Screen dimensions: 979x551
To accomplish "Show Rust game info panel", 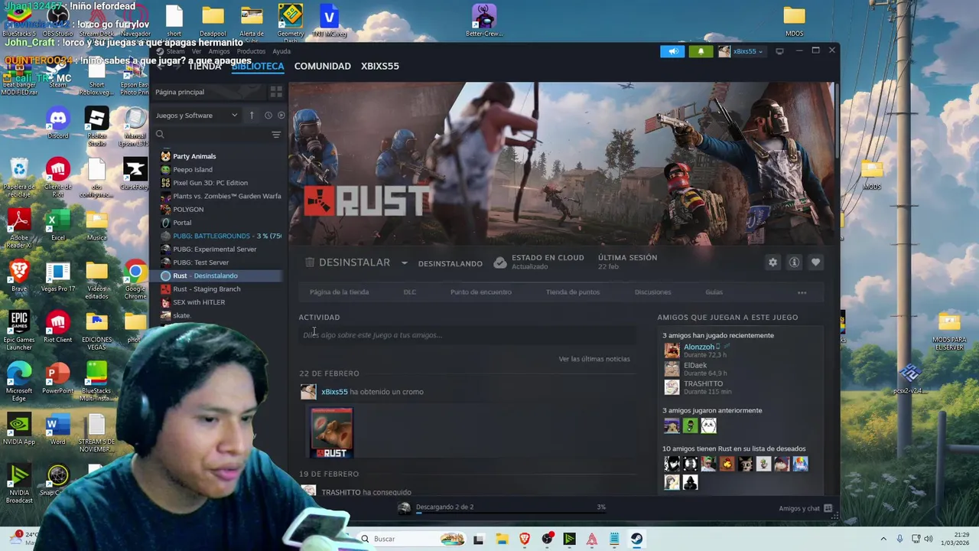I will (x=794, y=262).
